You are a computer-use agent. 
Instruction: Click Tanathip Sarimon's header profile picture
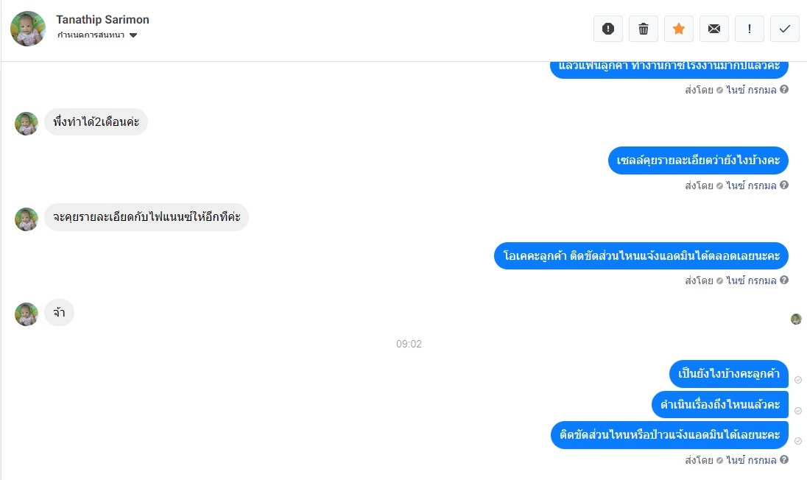tap(28, 29)
